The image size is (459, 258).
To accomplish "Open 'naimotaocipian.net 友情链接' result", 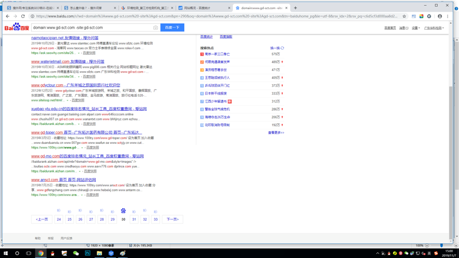I will [65, 38].
